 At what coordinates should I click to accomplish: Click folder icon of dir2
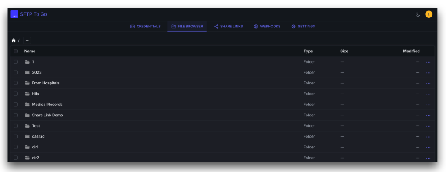pyautogui.click(x=27, y=158)
